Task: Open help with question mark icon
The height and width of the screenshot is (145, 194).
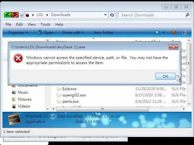Action: pos(184,32)
